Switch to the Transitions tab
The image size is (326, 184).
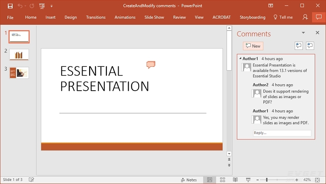pyautogui.click(x=96, y=17)
